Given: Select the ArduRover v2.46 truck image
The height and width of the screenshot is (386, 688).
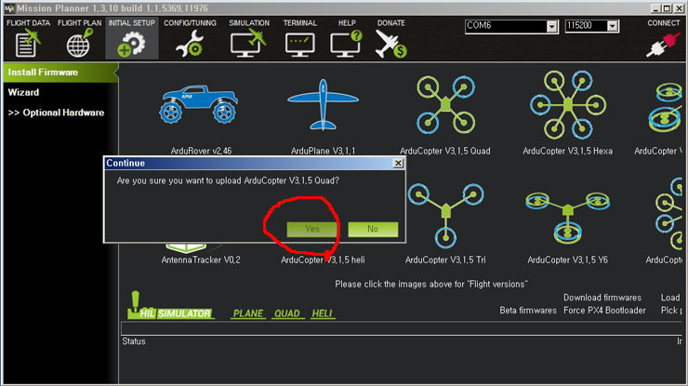Looking at the screenshot, I should 199,103.
